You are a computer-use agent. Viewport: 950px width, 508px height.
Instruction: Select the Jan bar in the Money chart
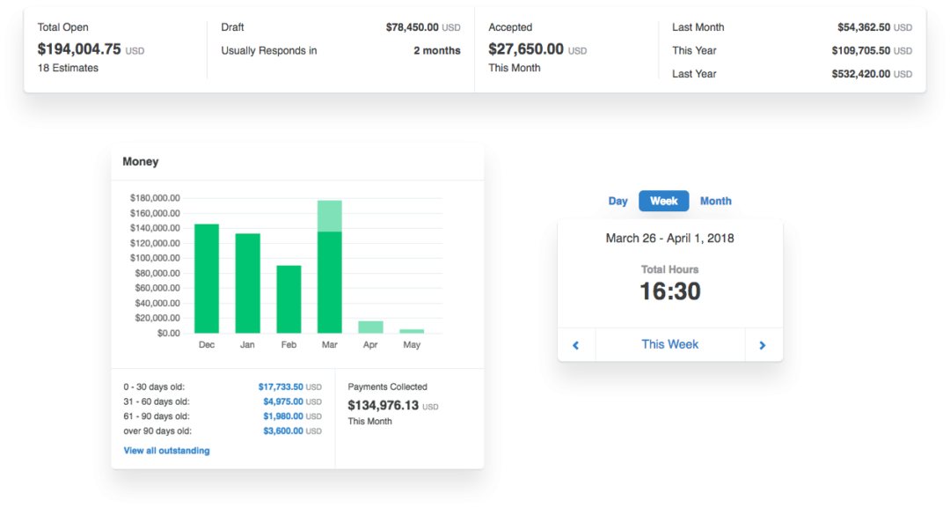click(247, 283)
